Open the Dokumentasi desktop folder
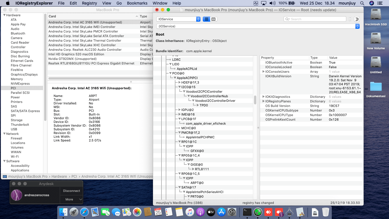Screen dimensions: 389x219 point(376,90)
